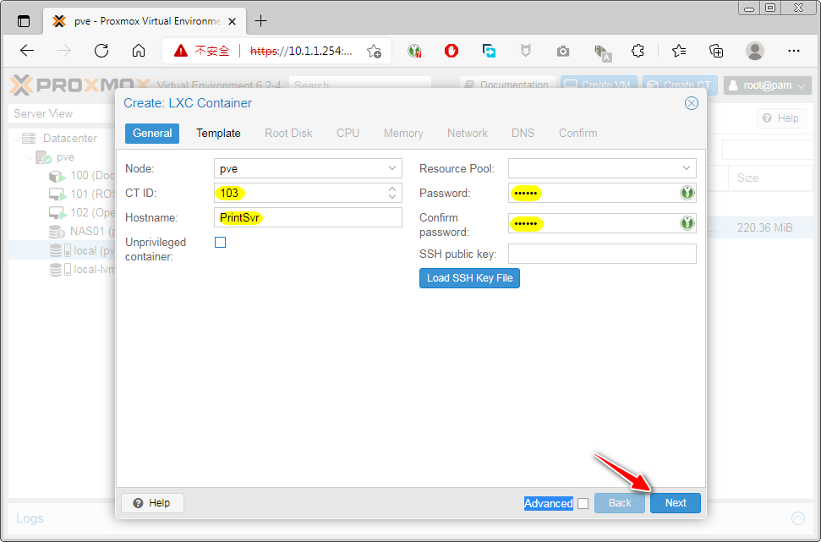Go to browser home page icon
This screenshot has width=821, height=542.
(x=139, y=51)
